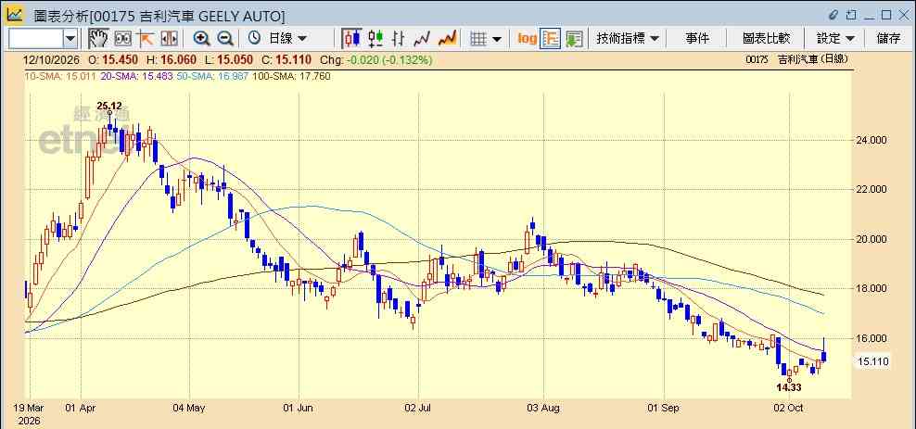
Task: Click the 16.000 price axis label
Action: coord(871,338)
